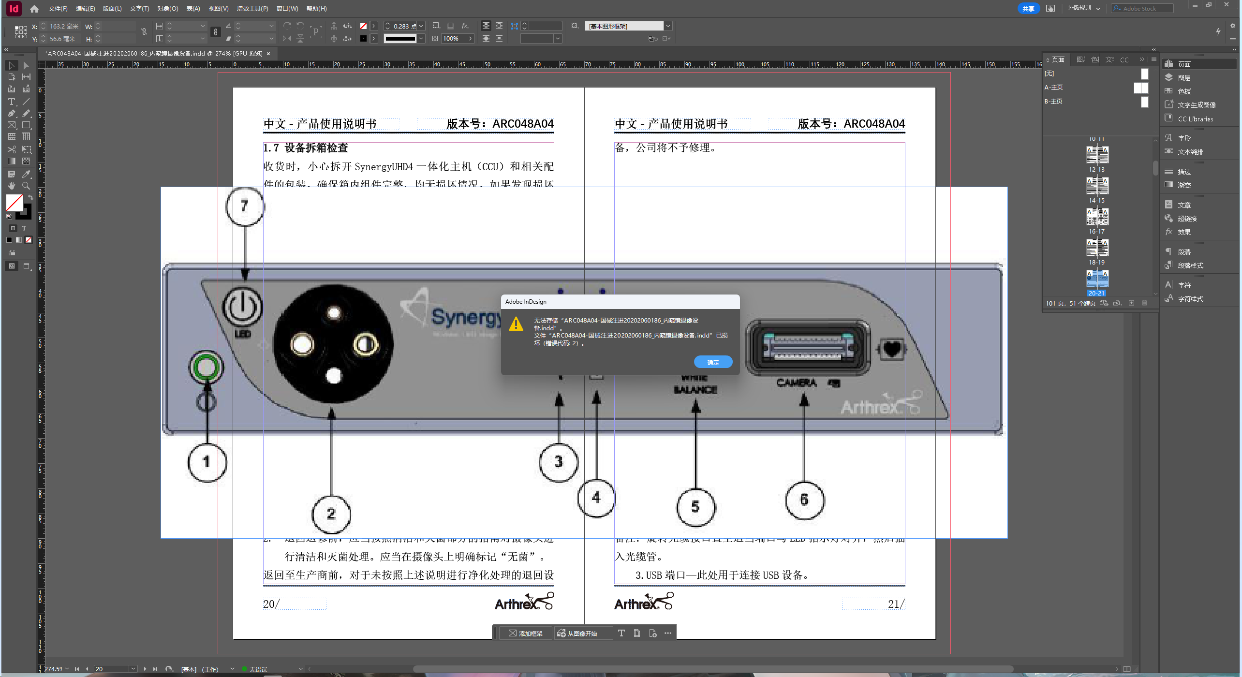This screenshot has height=677, width=1242.
Task: Pick the Eyedropper tool
Action: tap(26, 174)
